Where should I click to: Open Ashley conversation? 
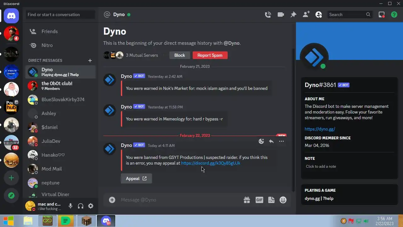[x=60, y=113]
